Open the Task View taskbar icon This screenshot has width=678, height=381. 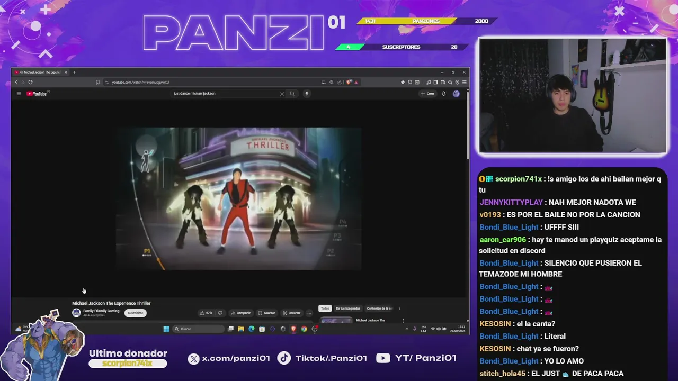(230, 329)
